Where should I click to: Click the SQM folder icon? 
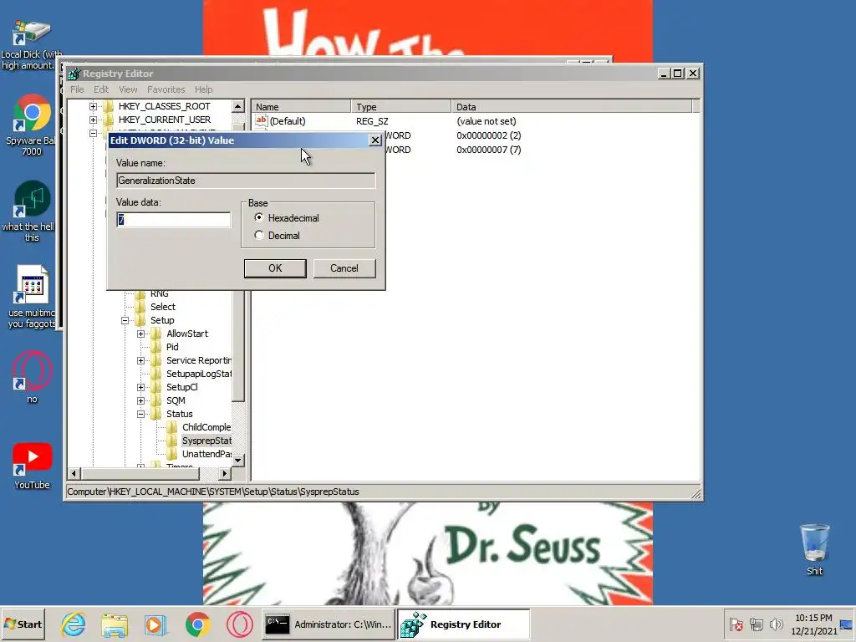pyautogui.click(x=156, y=400)
